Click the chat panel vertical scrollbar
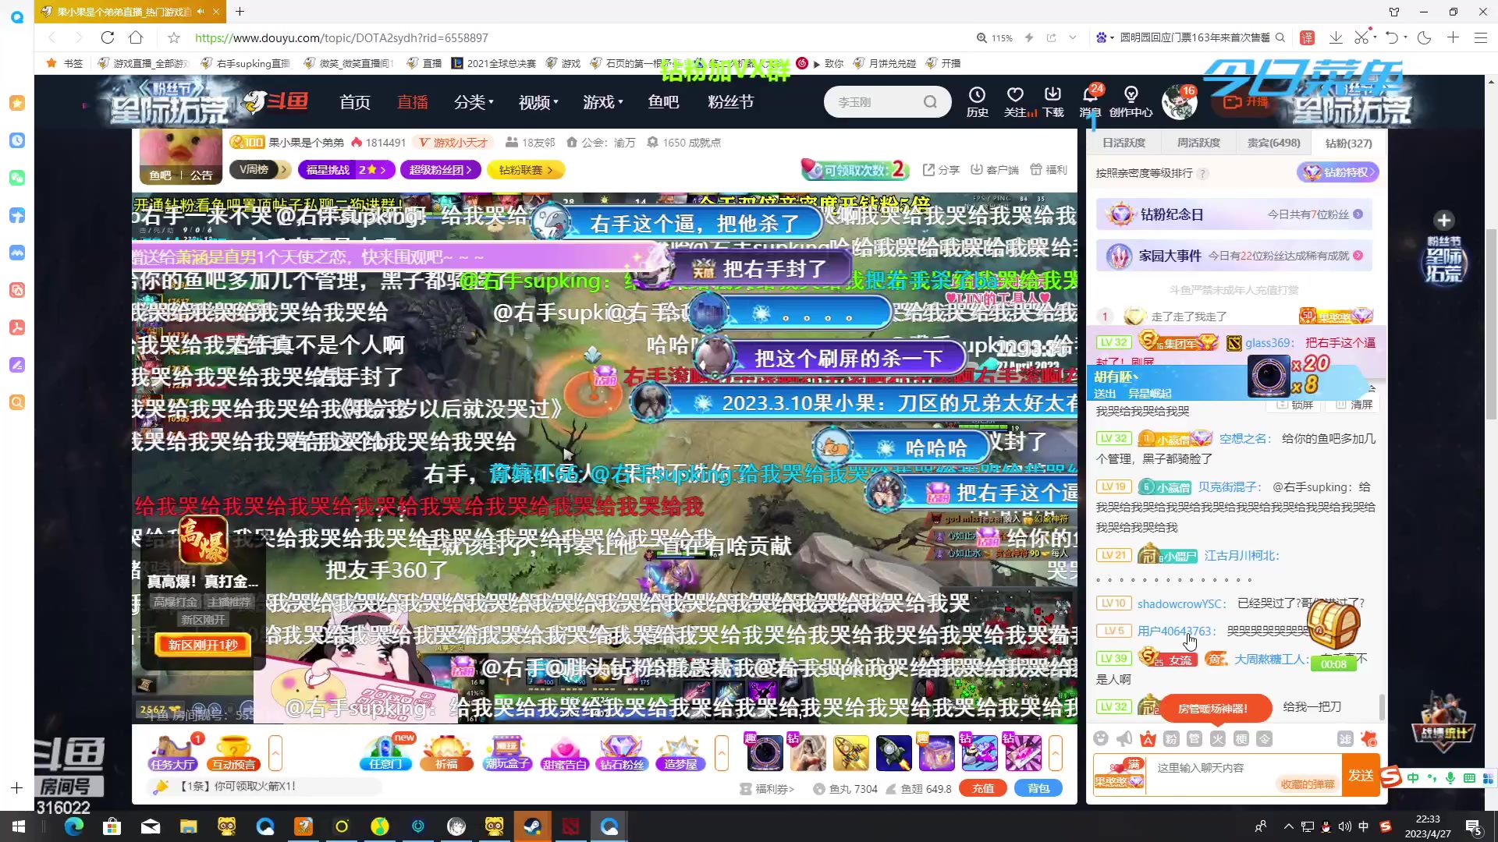Viewport: 1498px width, 842px height. (x=1382, y=707)
